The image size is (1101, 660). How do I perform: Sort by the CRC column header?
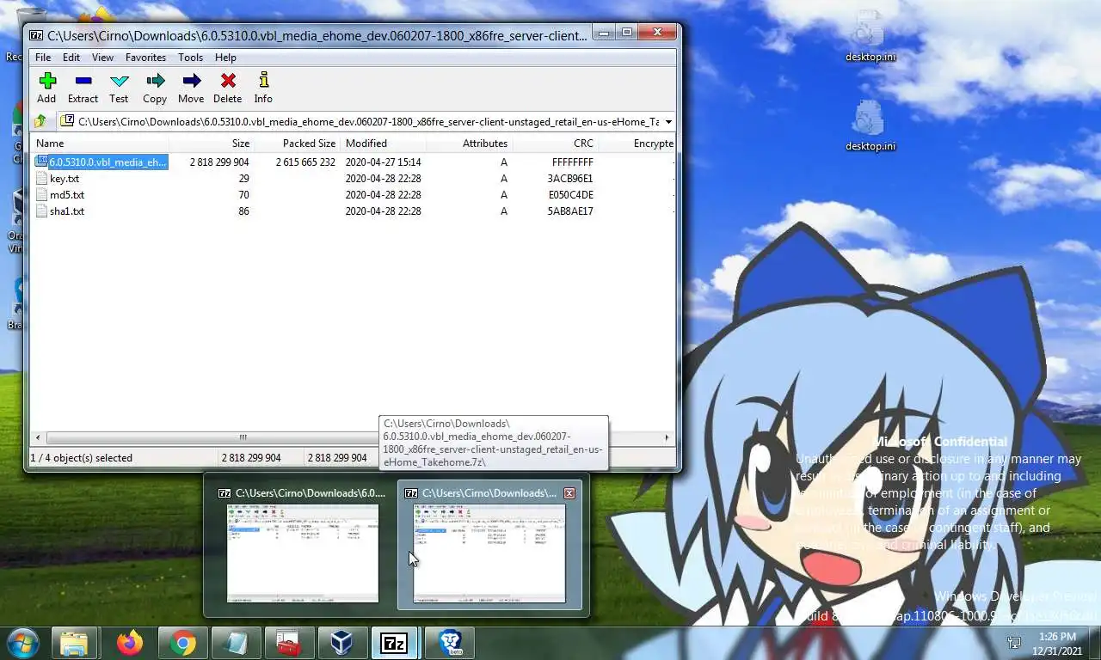click(555, 144)
